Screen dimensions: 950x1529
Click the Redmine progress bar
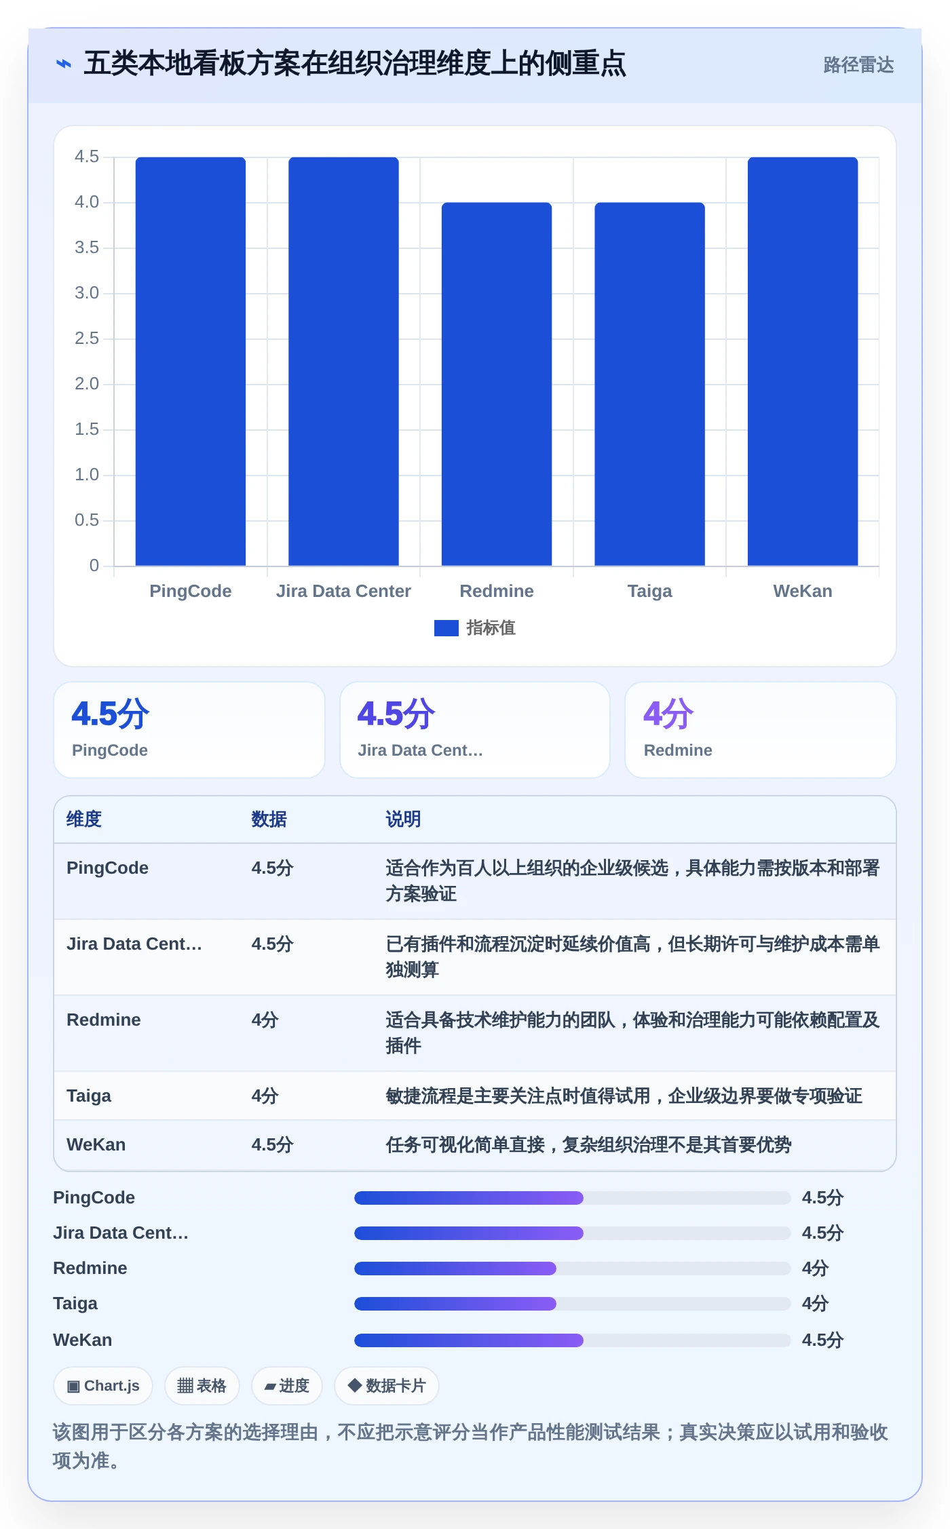(x=573, y=1269)
